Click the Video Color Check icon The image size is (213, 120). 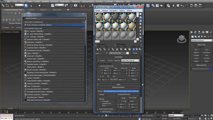(140, 27)
